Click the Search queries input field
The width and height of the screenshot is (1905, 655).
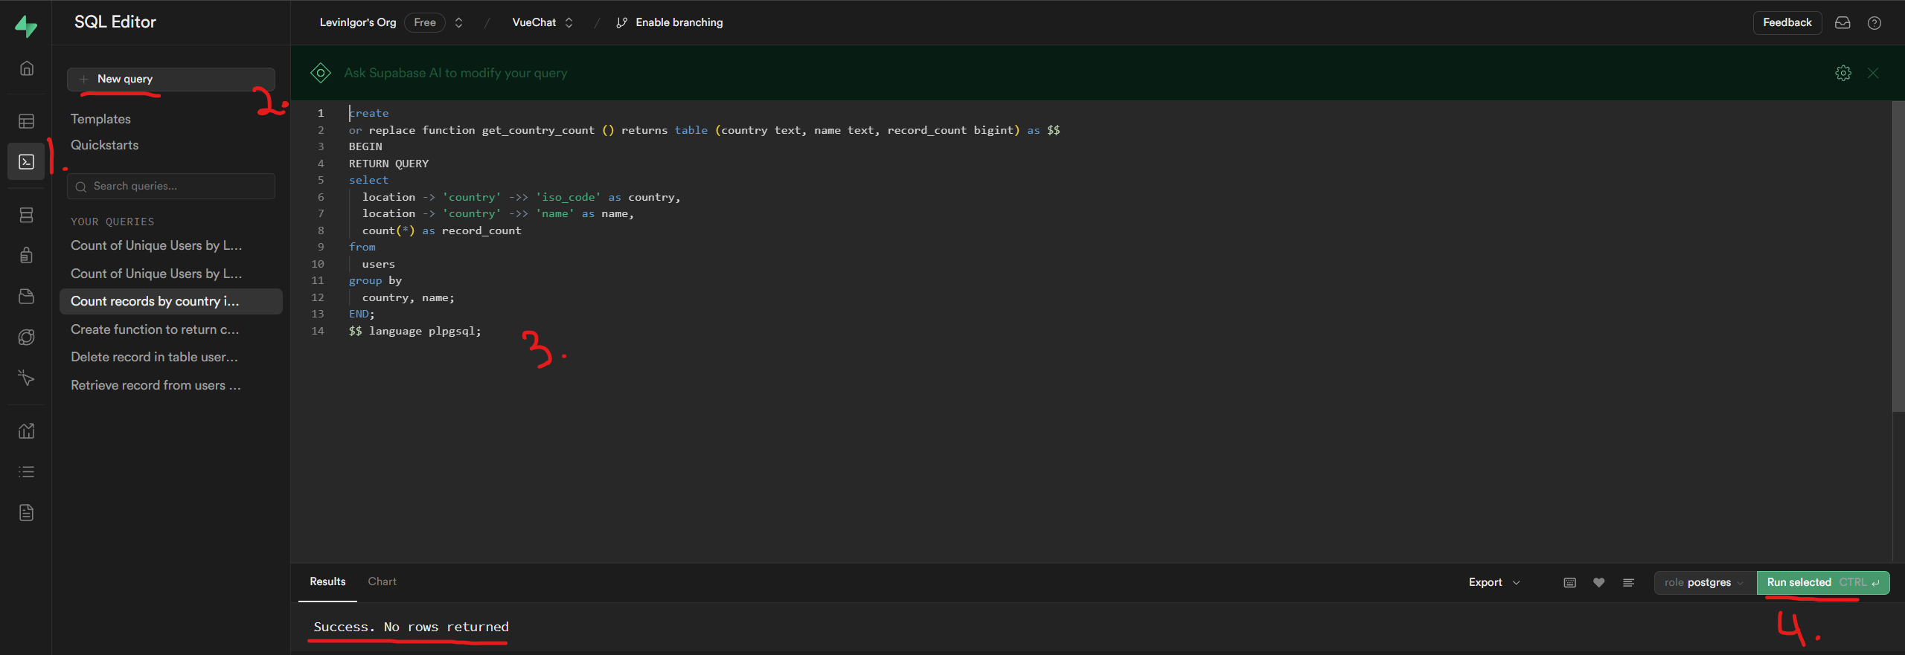[171, 187]
